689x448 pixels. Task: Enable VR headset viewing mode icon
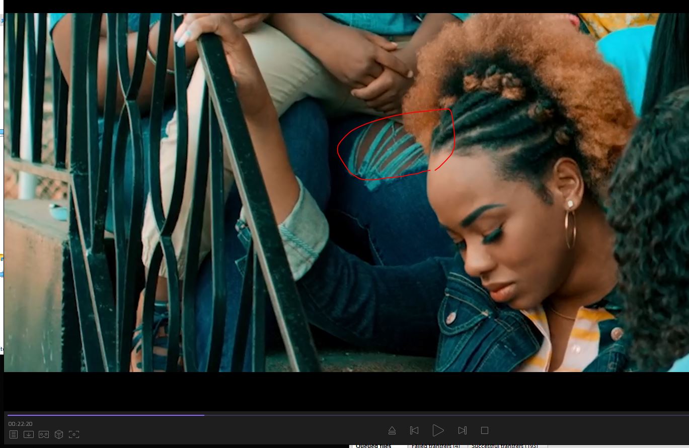click(x=44, y=434)
